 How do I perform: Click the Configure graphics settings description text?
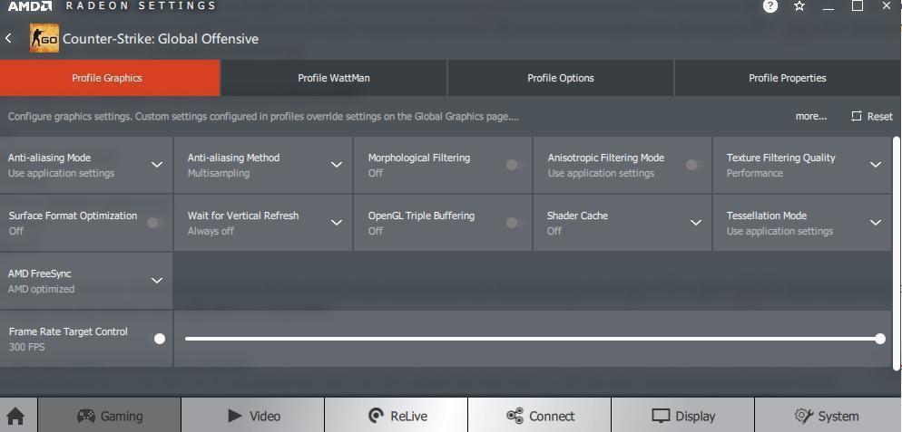[x=263, y=117]
